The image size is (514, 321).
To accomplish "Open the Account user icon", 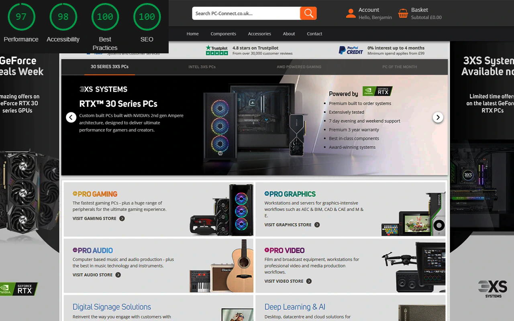I will (351, 14).
